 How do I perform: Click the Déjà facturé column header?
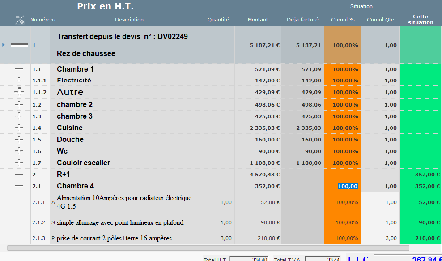[302, 20]
